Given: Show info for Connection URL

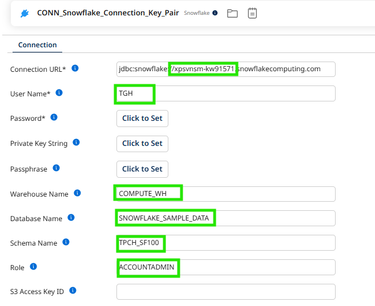Looking at the screenshot, I should click(x=75, y=68).
